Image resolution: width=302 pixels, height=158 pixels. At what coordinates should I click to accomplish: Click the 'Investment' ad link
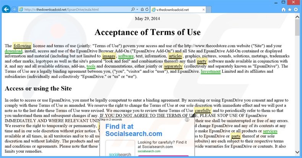[210, 71]
